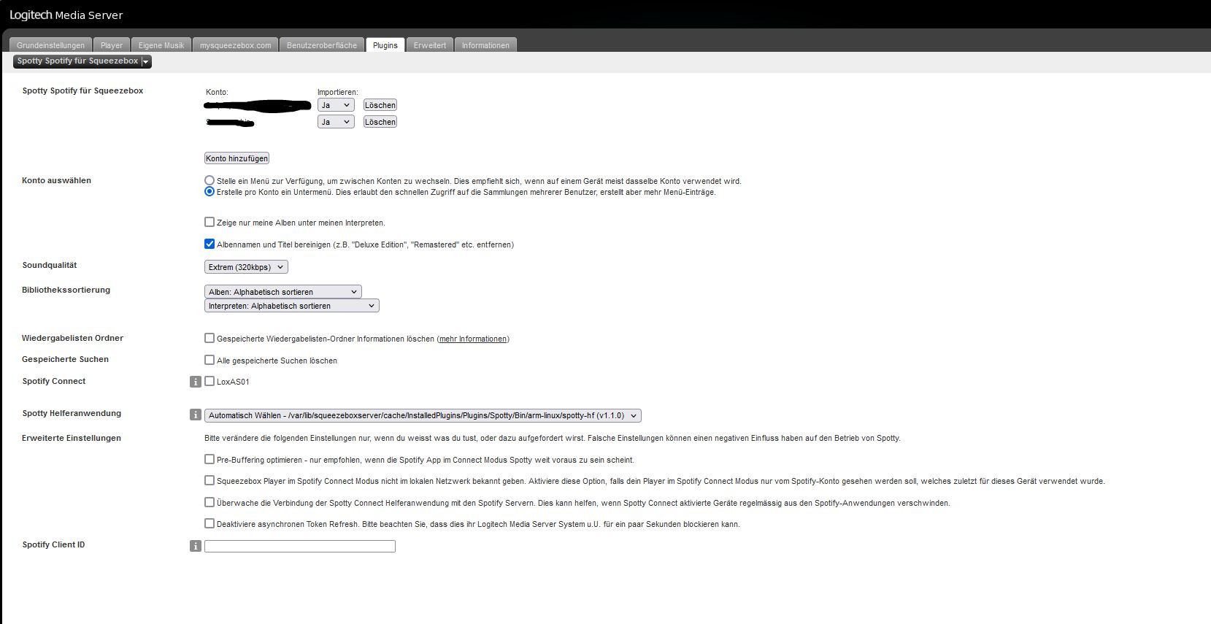Click Löschen for second account

380,122
